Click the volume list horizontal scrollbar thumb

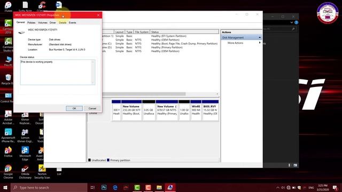pos(144,94)
